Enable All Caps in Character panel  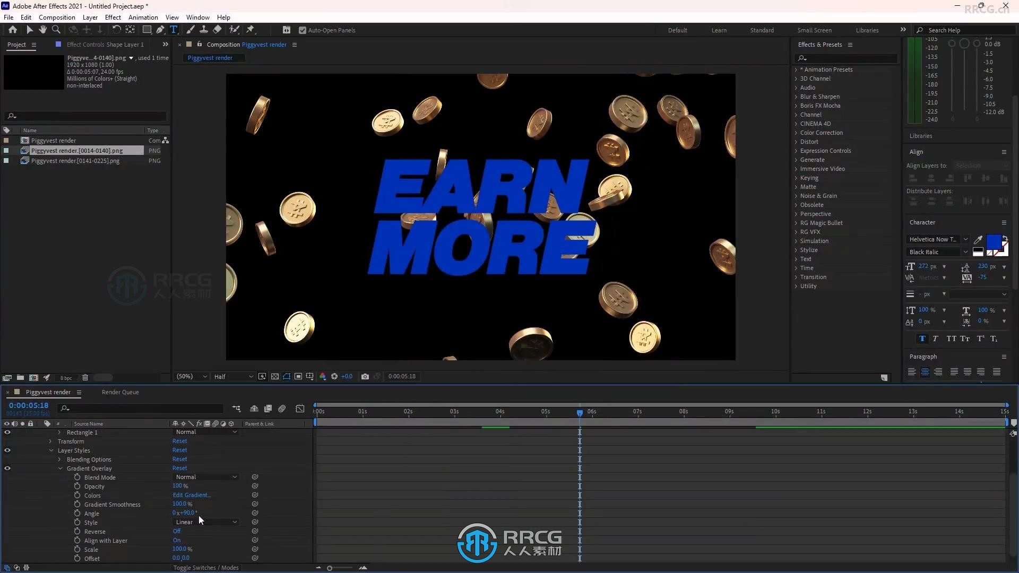pyautogui.click(x=951, y=338)
